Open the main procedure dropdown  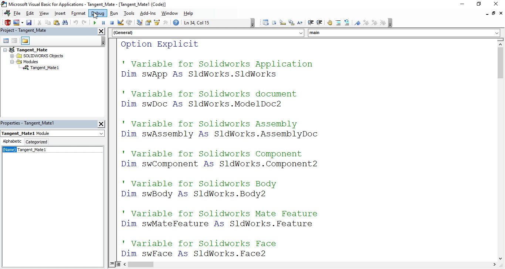coord(496,33)
